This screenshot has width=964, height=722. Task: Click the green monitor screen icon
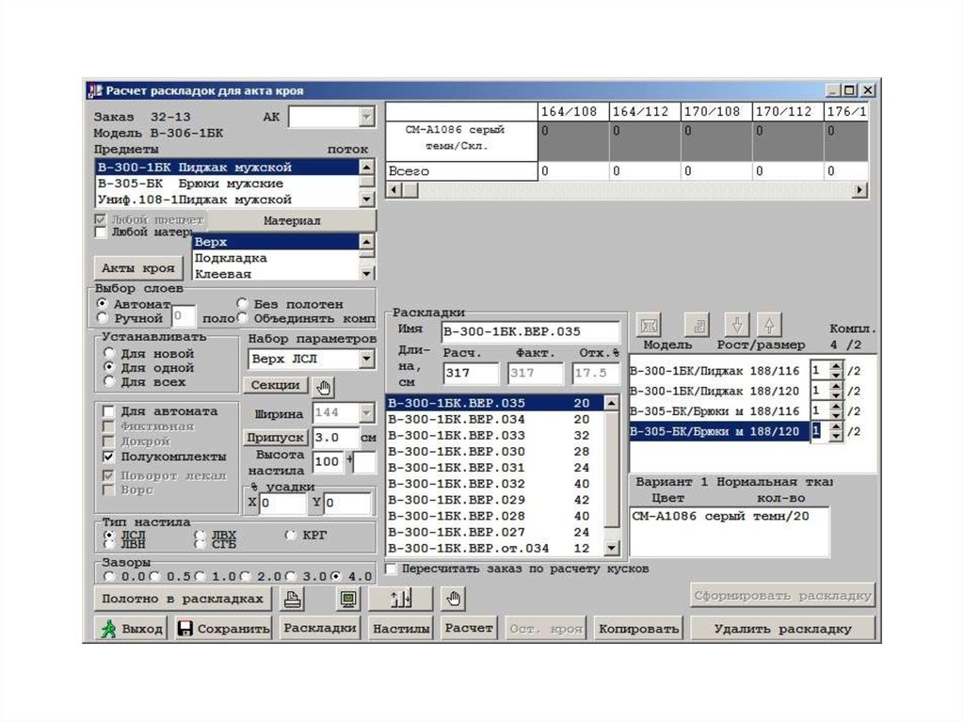[348, 599]
